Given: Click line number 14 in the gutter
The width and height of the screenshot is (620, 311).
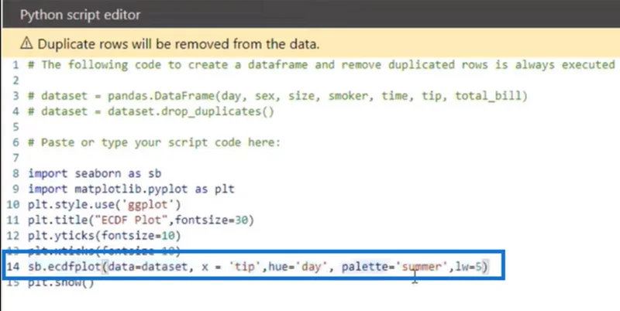Looking at the screenshot, I should point(12,267).
